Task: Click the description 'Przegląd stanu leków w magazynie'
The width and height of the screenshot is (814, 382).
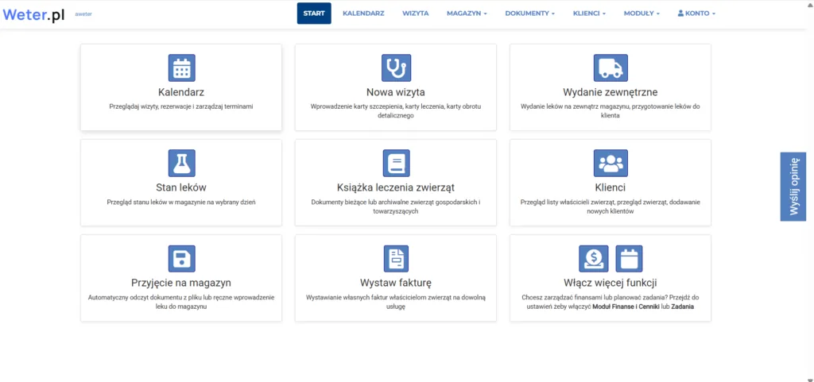Action: point(181,203)
